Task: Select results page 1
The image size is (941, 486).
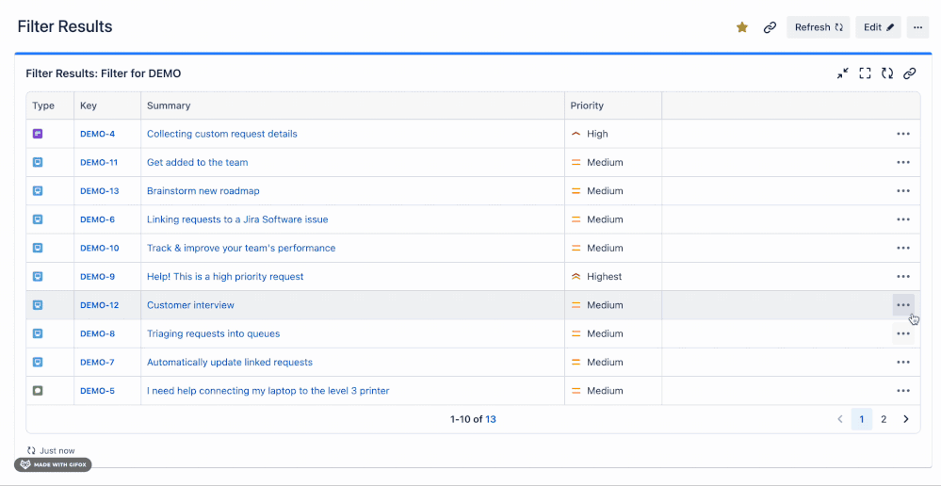Action: (x=862, y=419)
